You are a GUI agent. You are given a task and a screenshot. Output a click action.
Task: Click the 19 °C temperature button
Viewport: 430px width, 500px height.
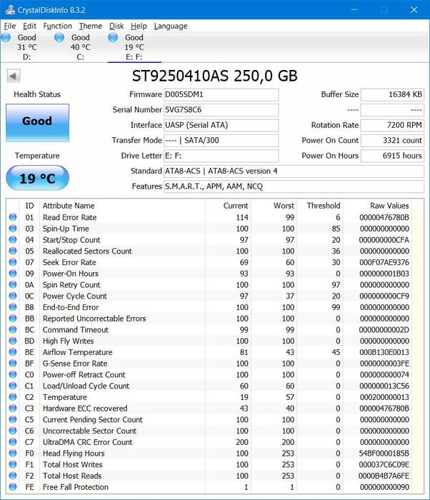point(37,178)
